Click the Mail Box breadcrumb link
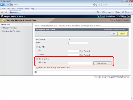The width and height of the screenshot is (133, 100). click(62, 26)
